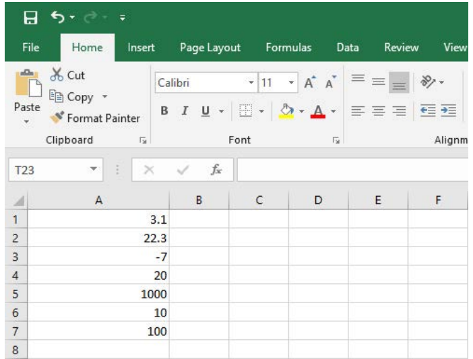Open Clipboard pane dialog launcher
The width and height of the screenshot is (473, 359).
click(143, 140)
